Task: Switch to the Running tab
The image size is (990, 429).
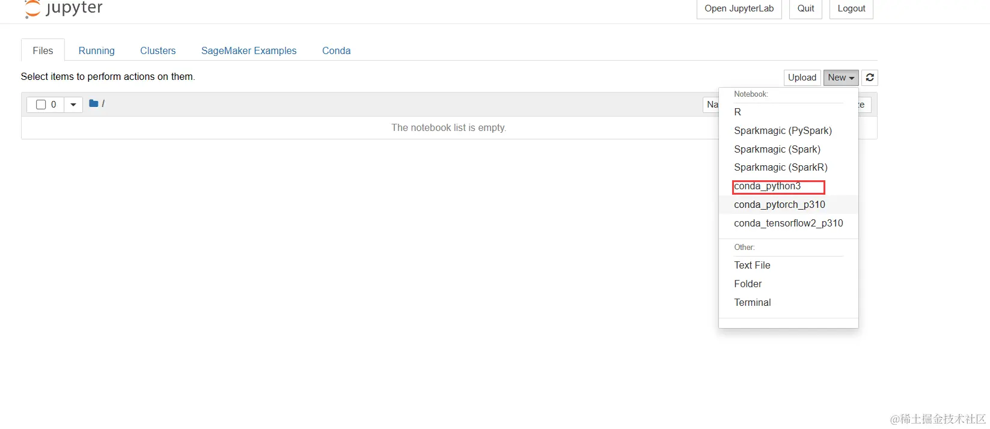Action: tap(96, 50)
